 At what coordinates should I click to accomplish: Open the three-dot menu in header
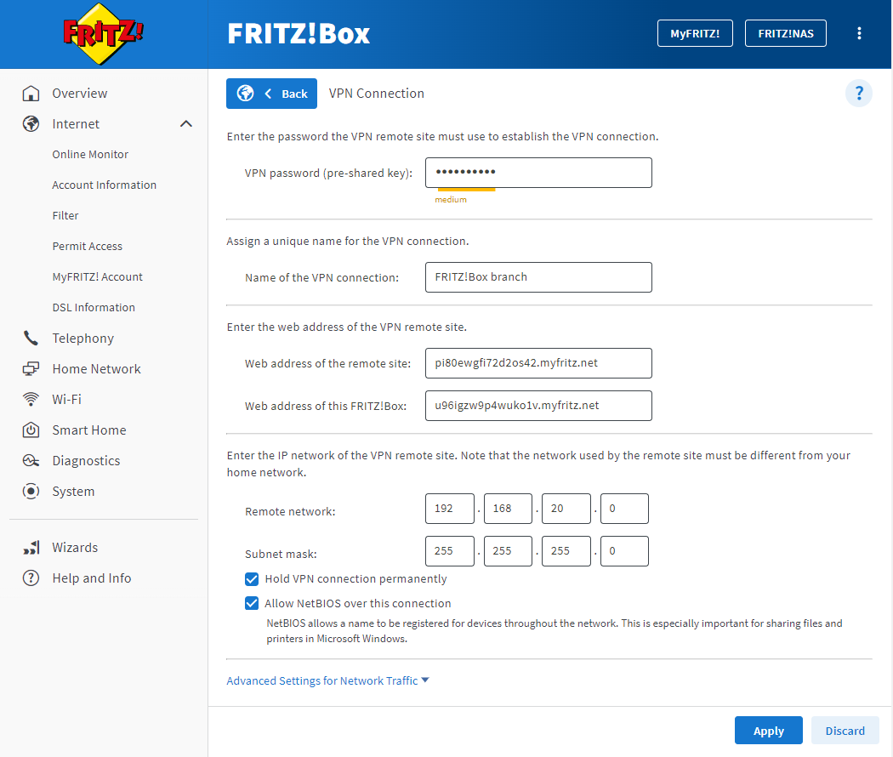(859, 34)
